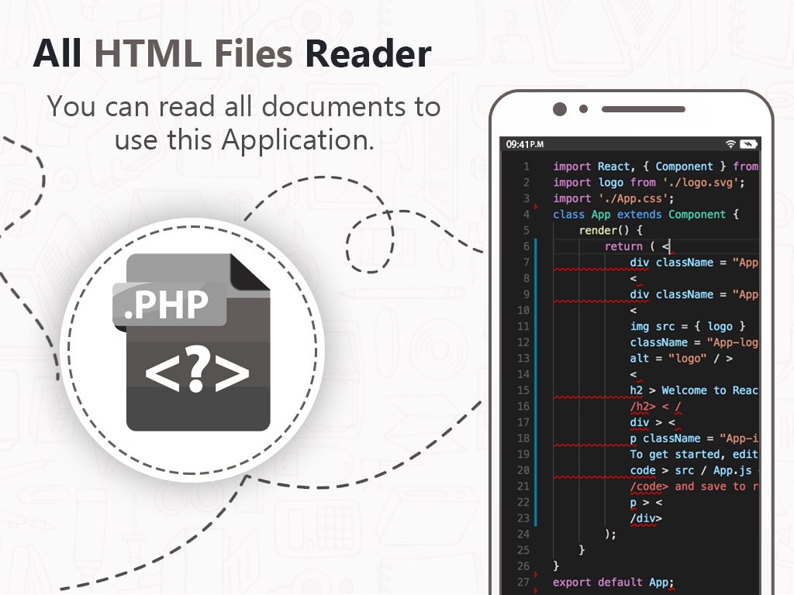Click the "import logo from './logo.svg'" line

point(648,183)
